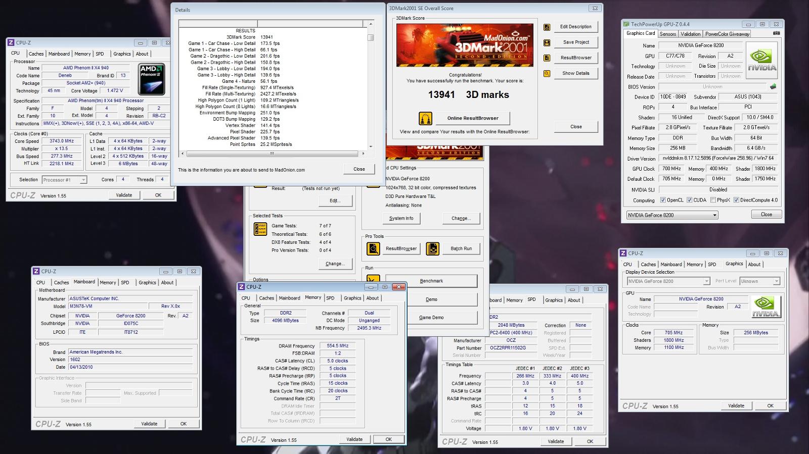
Task: Close the CPU-Z Memory window with the red X
Action: (x=398, y=287)
